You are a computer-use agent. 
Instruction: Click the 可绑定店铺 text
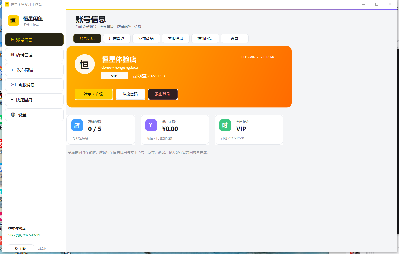tap(81, 138)
